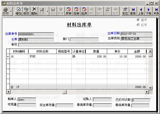Select unit price cell 10.00

[117, 56]
